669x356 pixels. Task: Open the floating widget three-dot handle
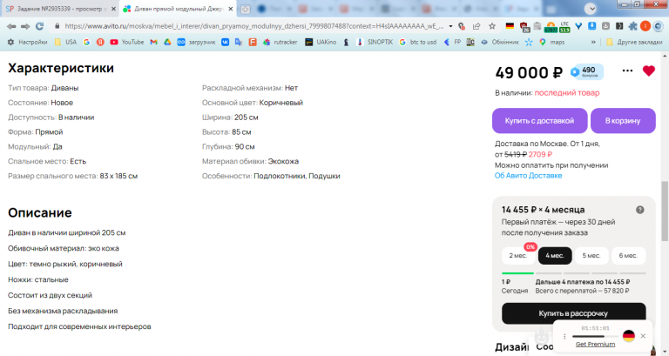click(564, 336)
